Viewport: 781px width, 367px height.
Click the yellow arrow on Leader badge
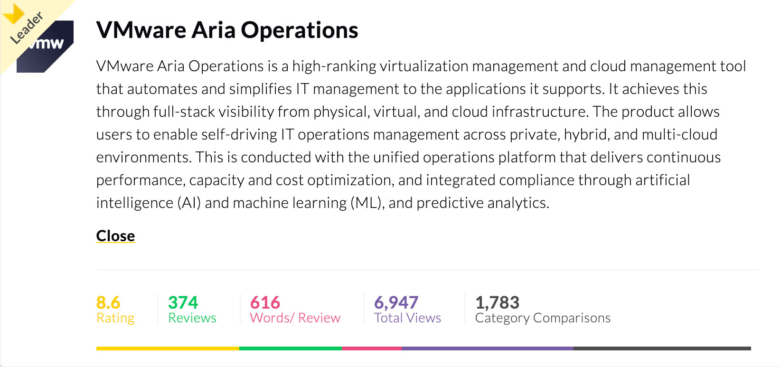coord(12,12)
